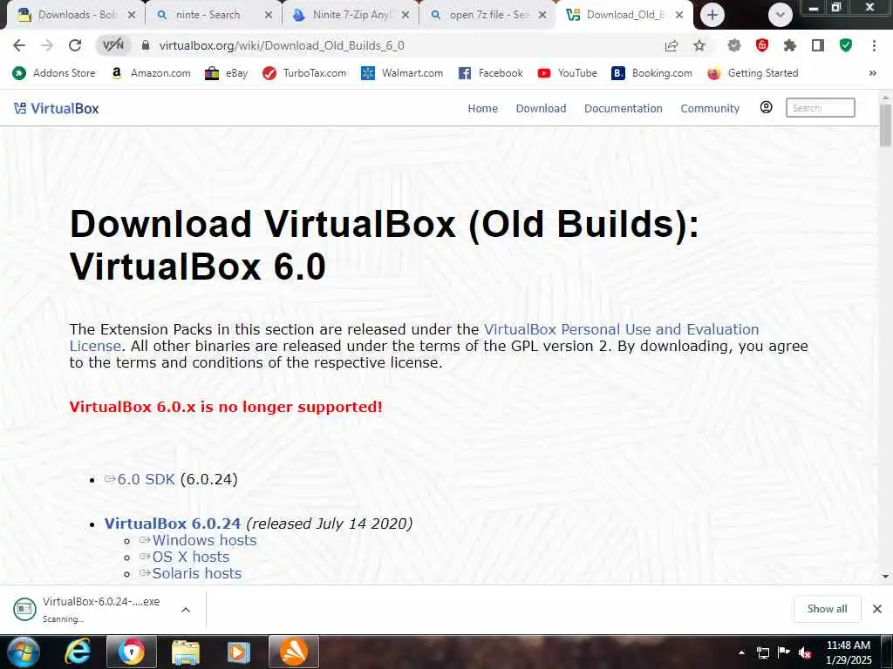Image resolution: width=893 pixels, height=669 pixels.
Task: Open the Download nav item
Action: [541, 108]
